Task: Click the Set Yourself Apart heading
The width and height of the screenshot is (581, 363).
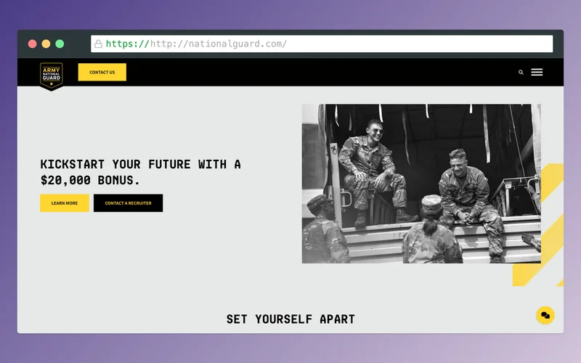Action: (x=290, y=319)
